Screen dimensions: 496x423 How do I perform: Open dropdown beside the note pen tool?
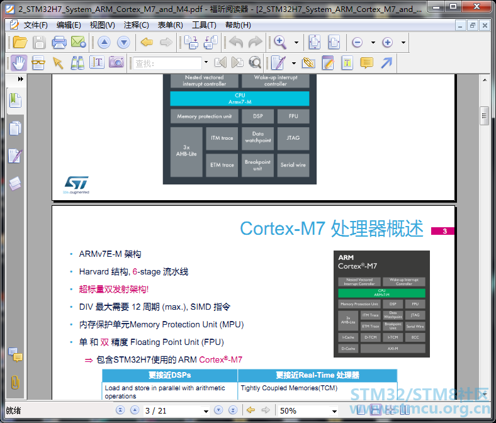[293, 63]
